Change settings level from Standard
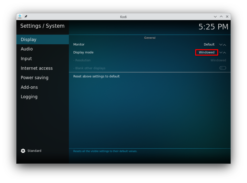 34,151
